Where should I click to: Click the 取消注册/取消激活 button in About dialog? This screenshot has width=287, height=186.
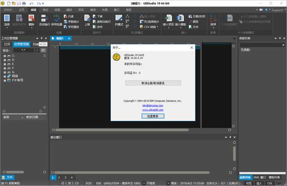tap(153, 83)
